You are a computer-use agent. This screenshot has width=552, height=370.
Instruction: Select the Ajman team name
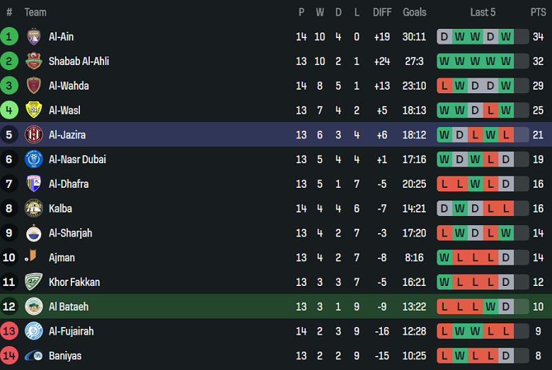point(62,258)
